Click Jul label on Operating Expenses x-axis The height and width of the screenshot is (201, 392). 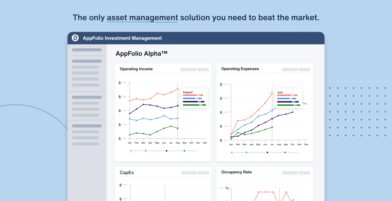(272, 145)
